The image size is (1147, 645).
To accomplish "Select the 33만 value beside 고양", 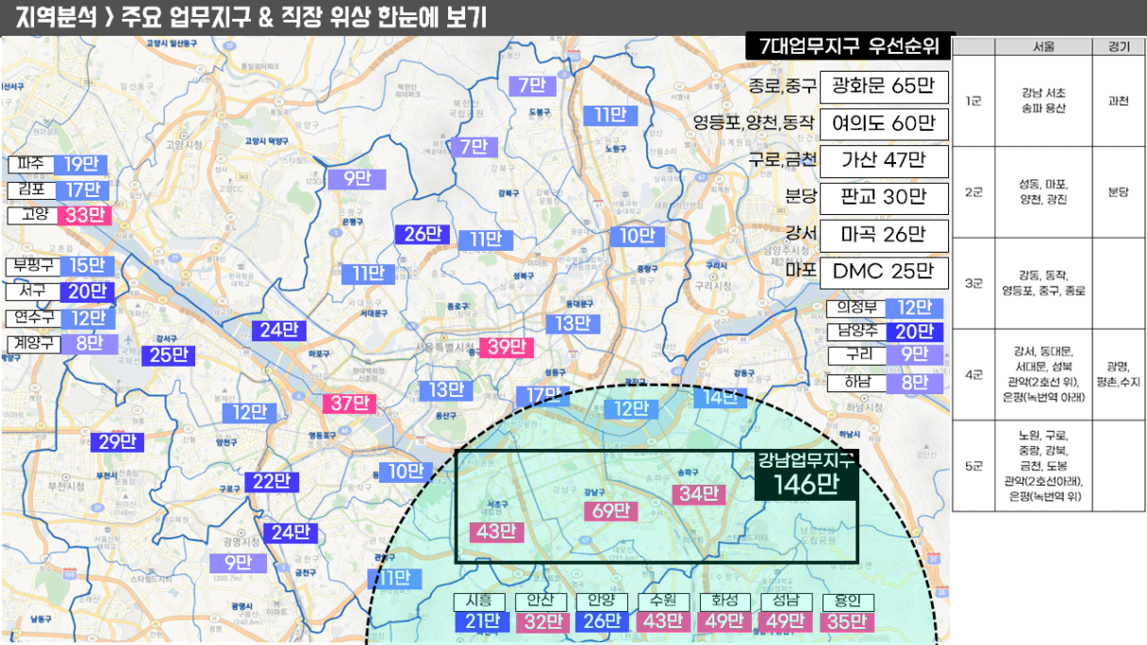I will [x=84, y=215].
